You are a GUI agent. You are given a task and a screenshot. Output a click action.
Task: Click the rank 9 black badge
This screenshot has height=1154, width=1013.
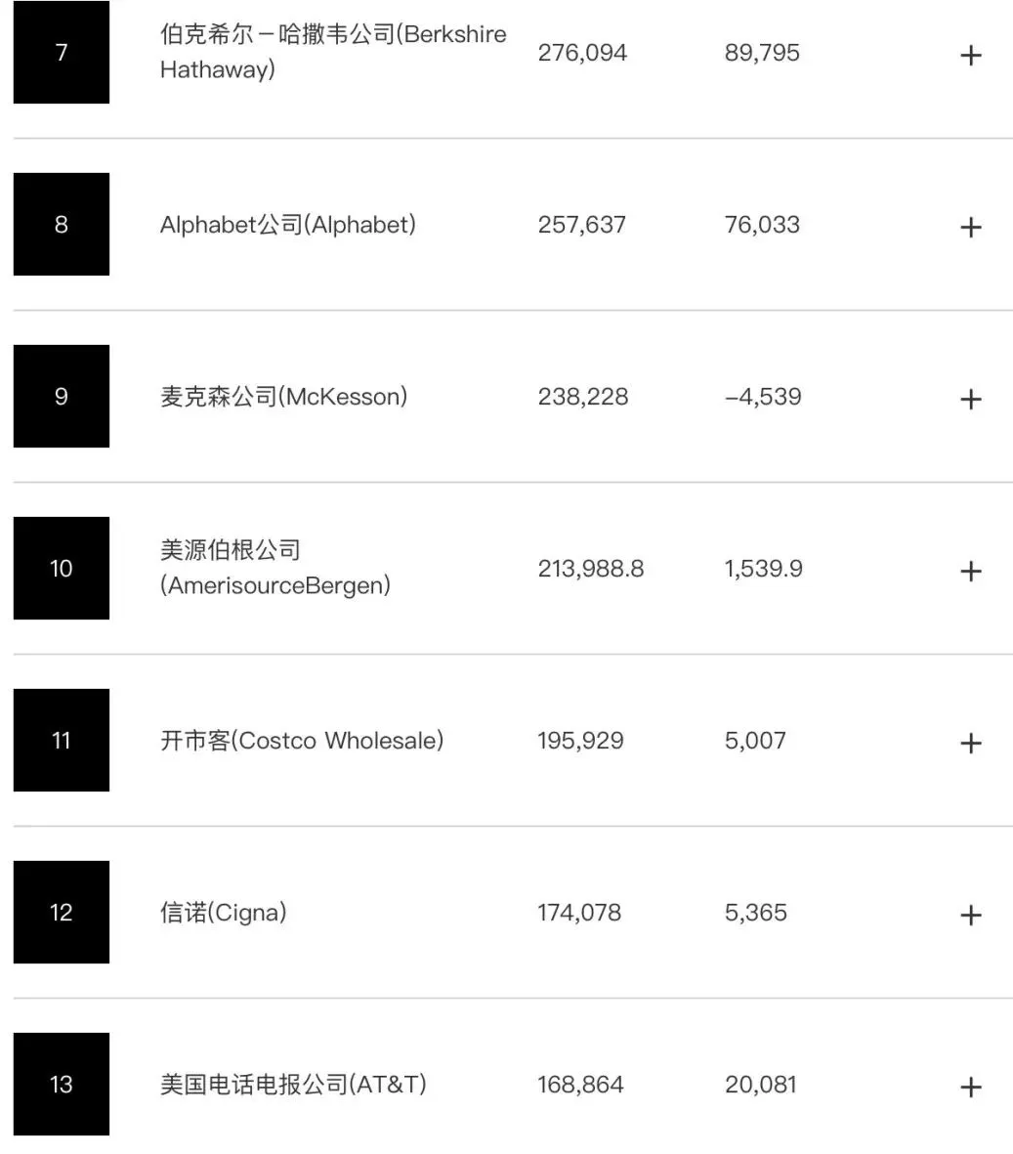tap(62, 397)
